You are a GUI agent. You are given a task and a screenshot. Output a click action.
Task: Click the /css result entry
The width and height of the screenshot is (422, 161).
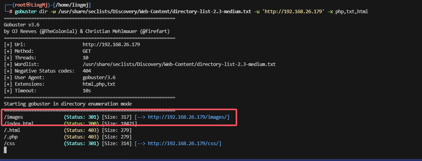[10, 144]
